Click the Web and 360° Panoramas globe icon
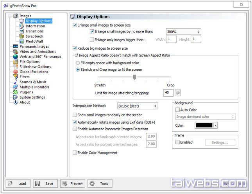The width and height of the screenshot is (252, 194). [15, 57]
